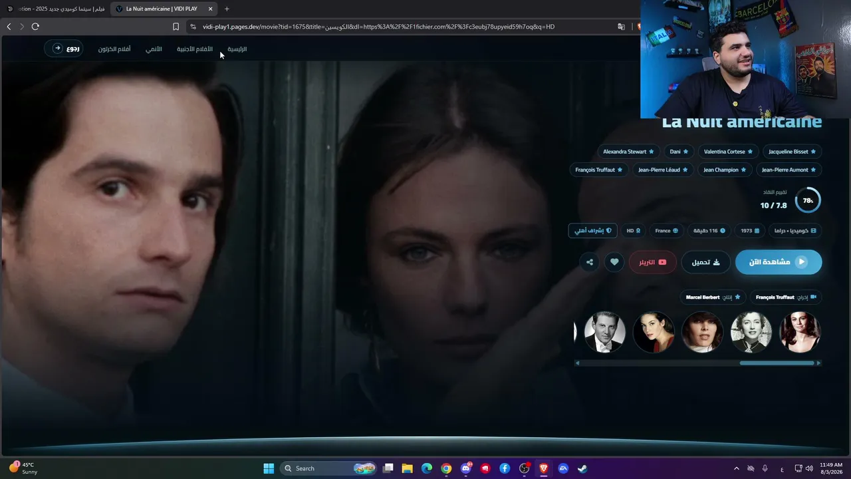Open the cast photo of woman in red
This screenshot has width=851, height=479.
654,331
